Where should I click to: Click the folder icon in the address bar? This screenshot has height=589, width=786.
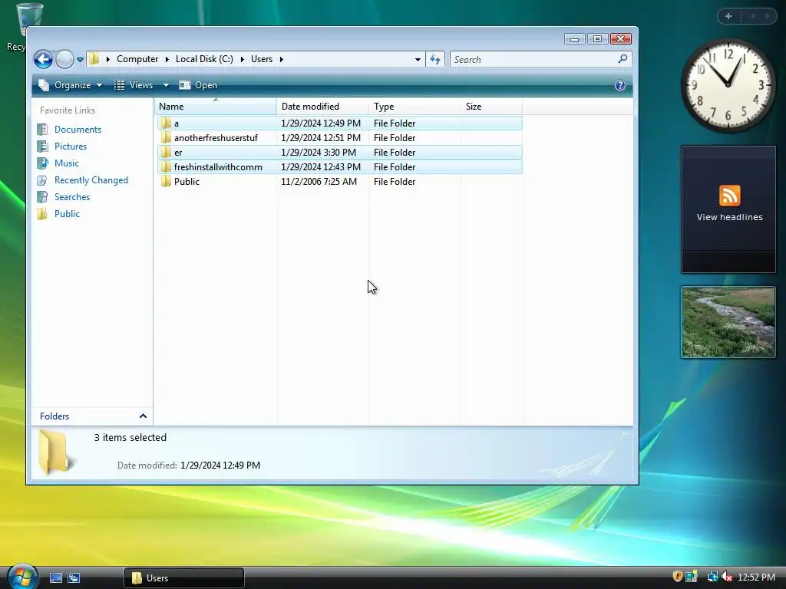[x=94, y=59]
